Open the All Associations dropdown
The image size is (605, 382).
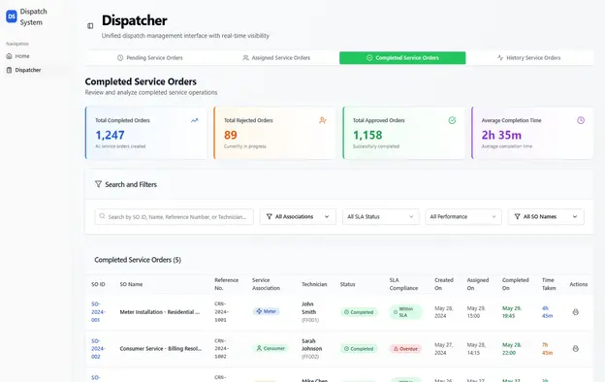pyautogui.click(x=298, y=216)
